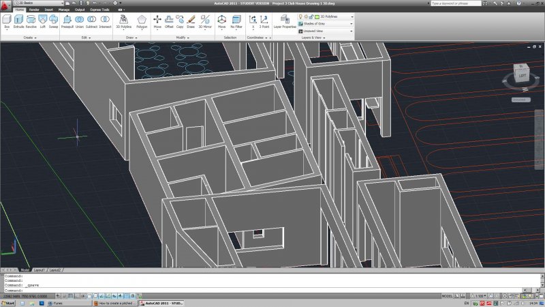
Task: Toggle MODEL space button in status bar
Action: 448,296
